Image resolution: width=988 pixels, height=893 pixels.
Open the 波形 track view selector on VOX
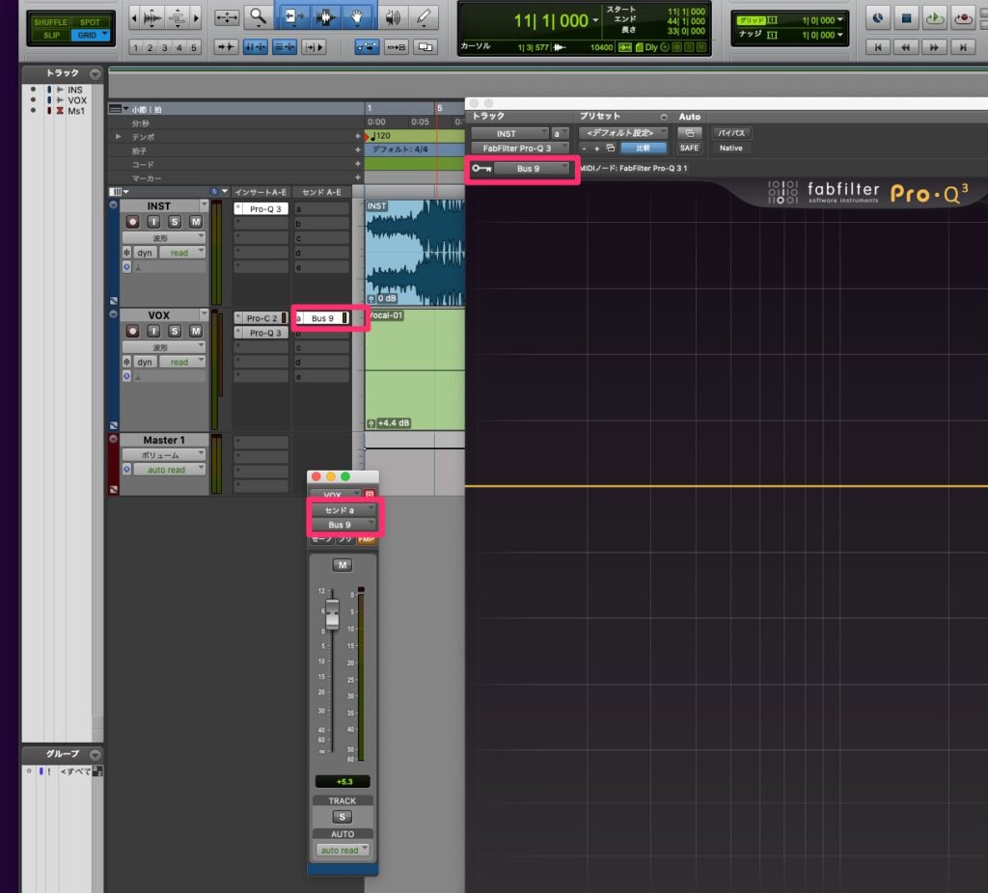[164, 347]
